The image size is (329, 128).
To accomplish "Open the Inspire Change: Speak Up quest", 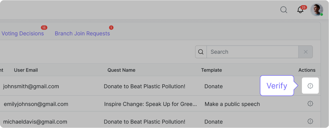I will 150,104.
